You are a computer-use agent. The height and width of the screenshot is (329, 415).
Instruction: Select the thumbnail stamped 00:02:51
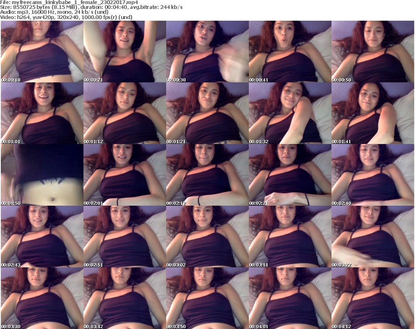click(125, 237)
